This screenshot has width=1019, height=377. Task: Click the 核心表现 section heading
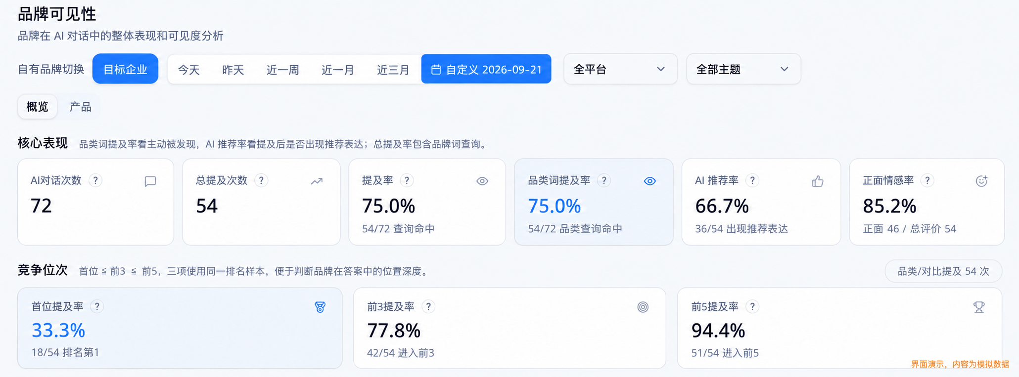tap(43, 143)
